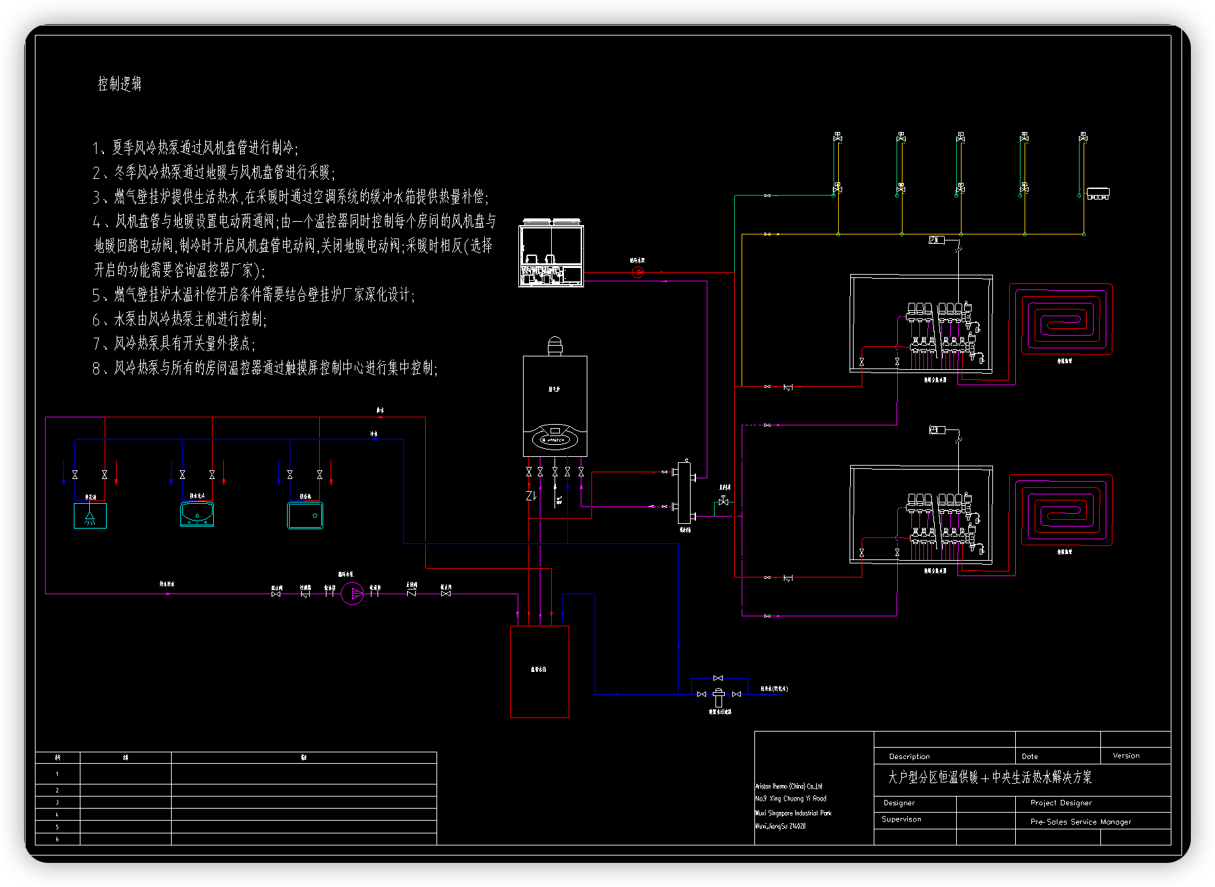Select the upper floor heating manifold box
Image resolution: width=1215 pixels, height=887 pixels.
(922, 323)
